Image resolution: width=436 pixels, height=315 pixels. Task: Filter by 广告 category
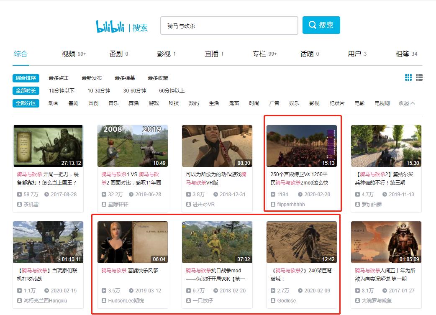click(x=274, y=103)
